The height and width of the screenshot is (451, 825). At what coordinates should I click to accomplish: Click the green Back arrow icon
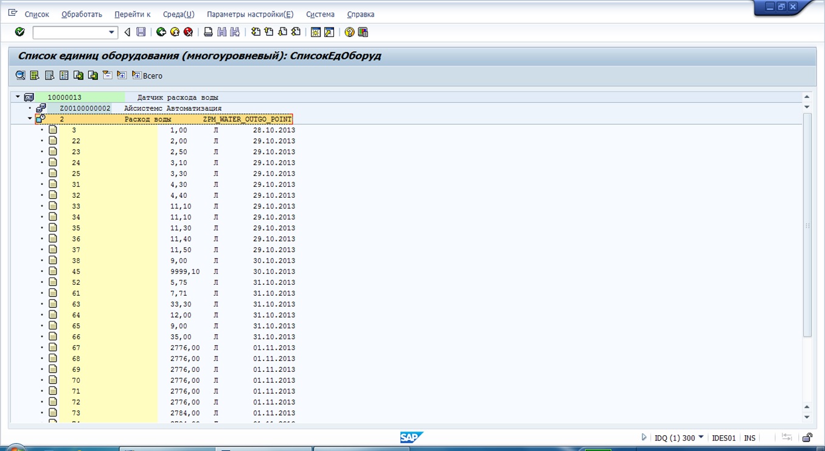pos(161,32)
